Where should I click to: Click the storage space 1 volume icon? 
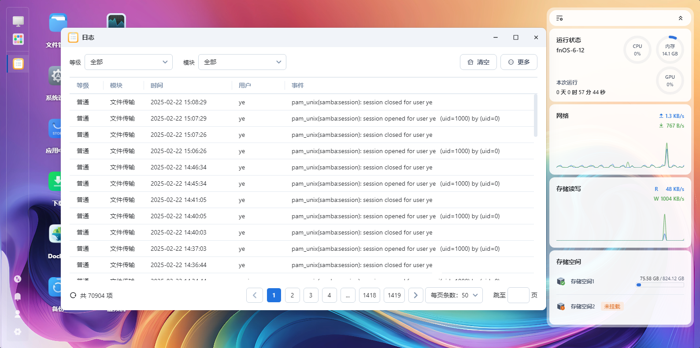tap(561, 282)
